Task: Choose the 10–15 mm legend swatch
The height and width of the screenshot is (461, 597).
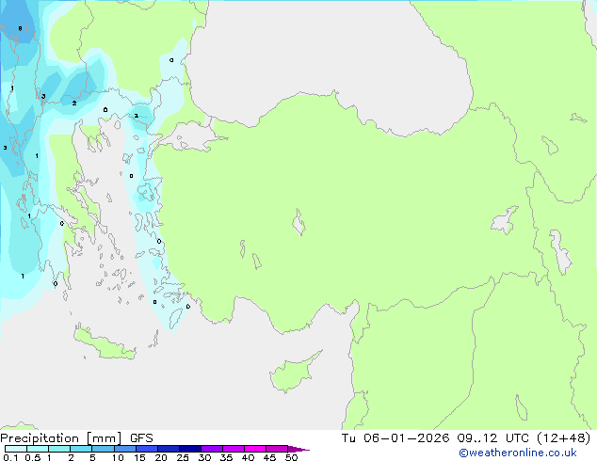Action: pos(124,449)
